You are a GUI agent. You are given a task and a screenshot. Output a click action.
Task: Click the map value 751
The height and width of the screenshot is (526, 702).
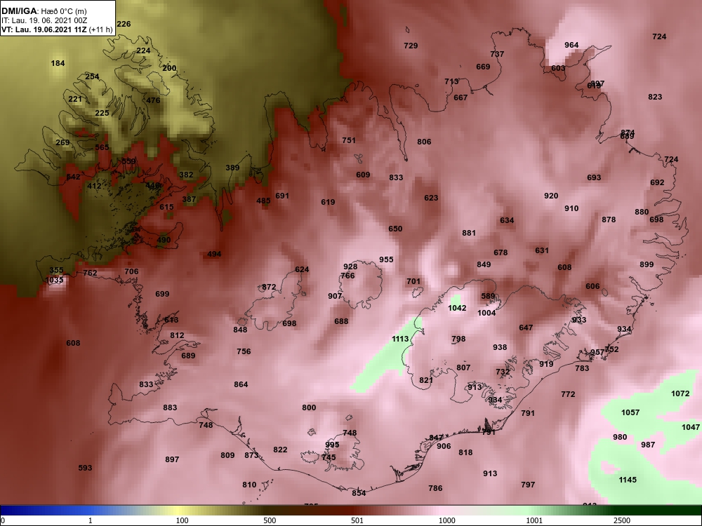[349, 140]
